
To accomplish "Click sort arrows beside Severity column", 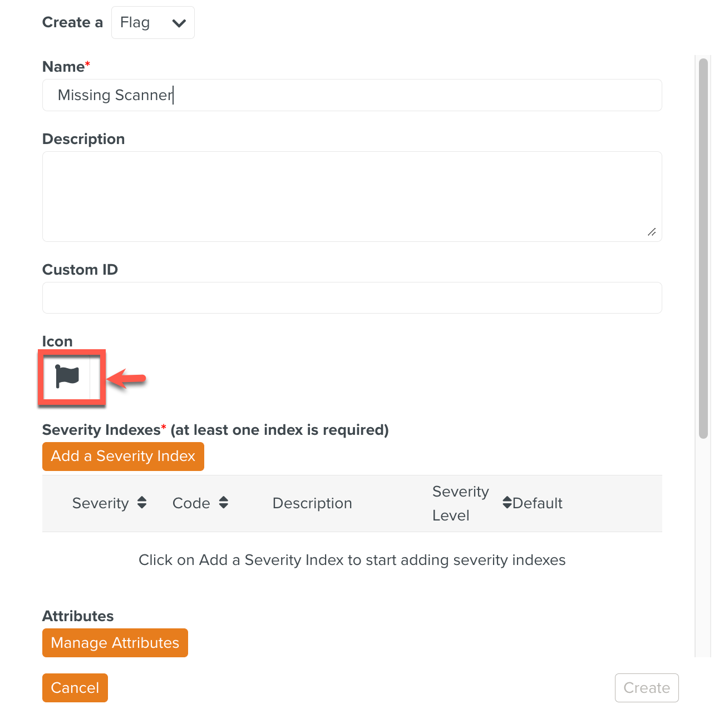I will (142, 503).
